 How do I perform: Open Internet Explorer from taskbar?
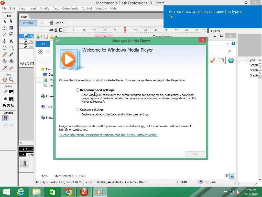[x=21, y=192]
